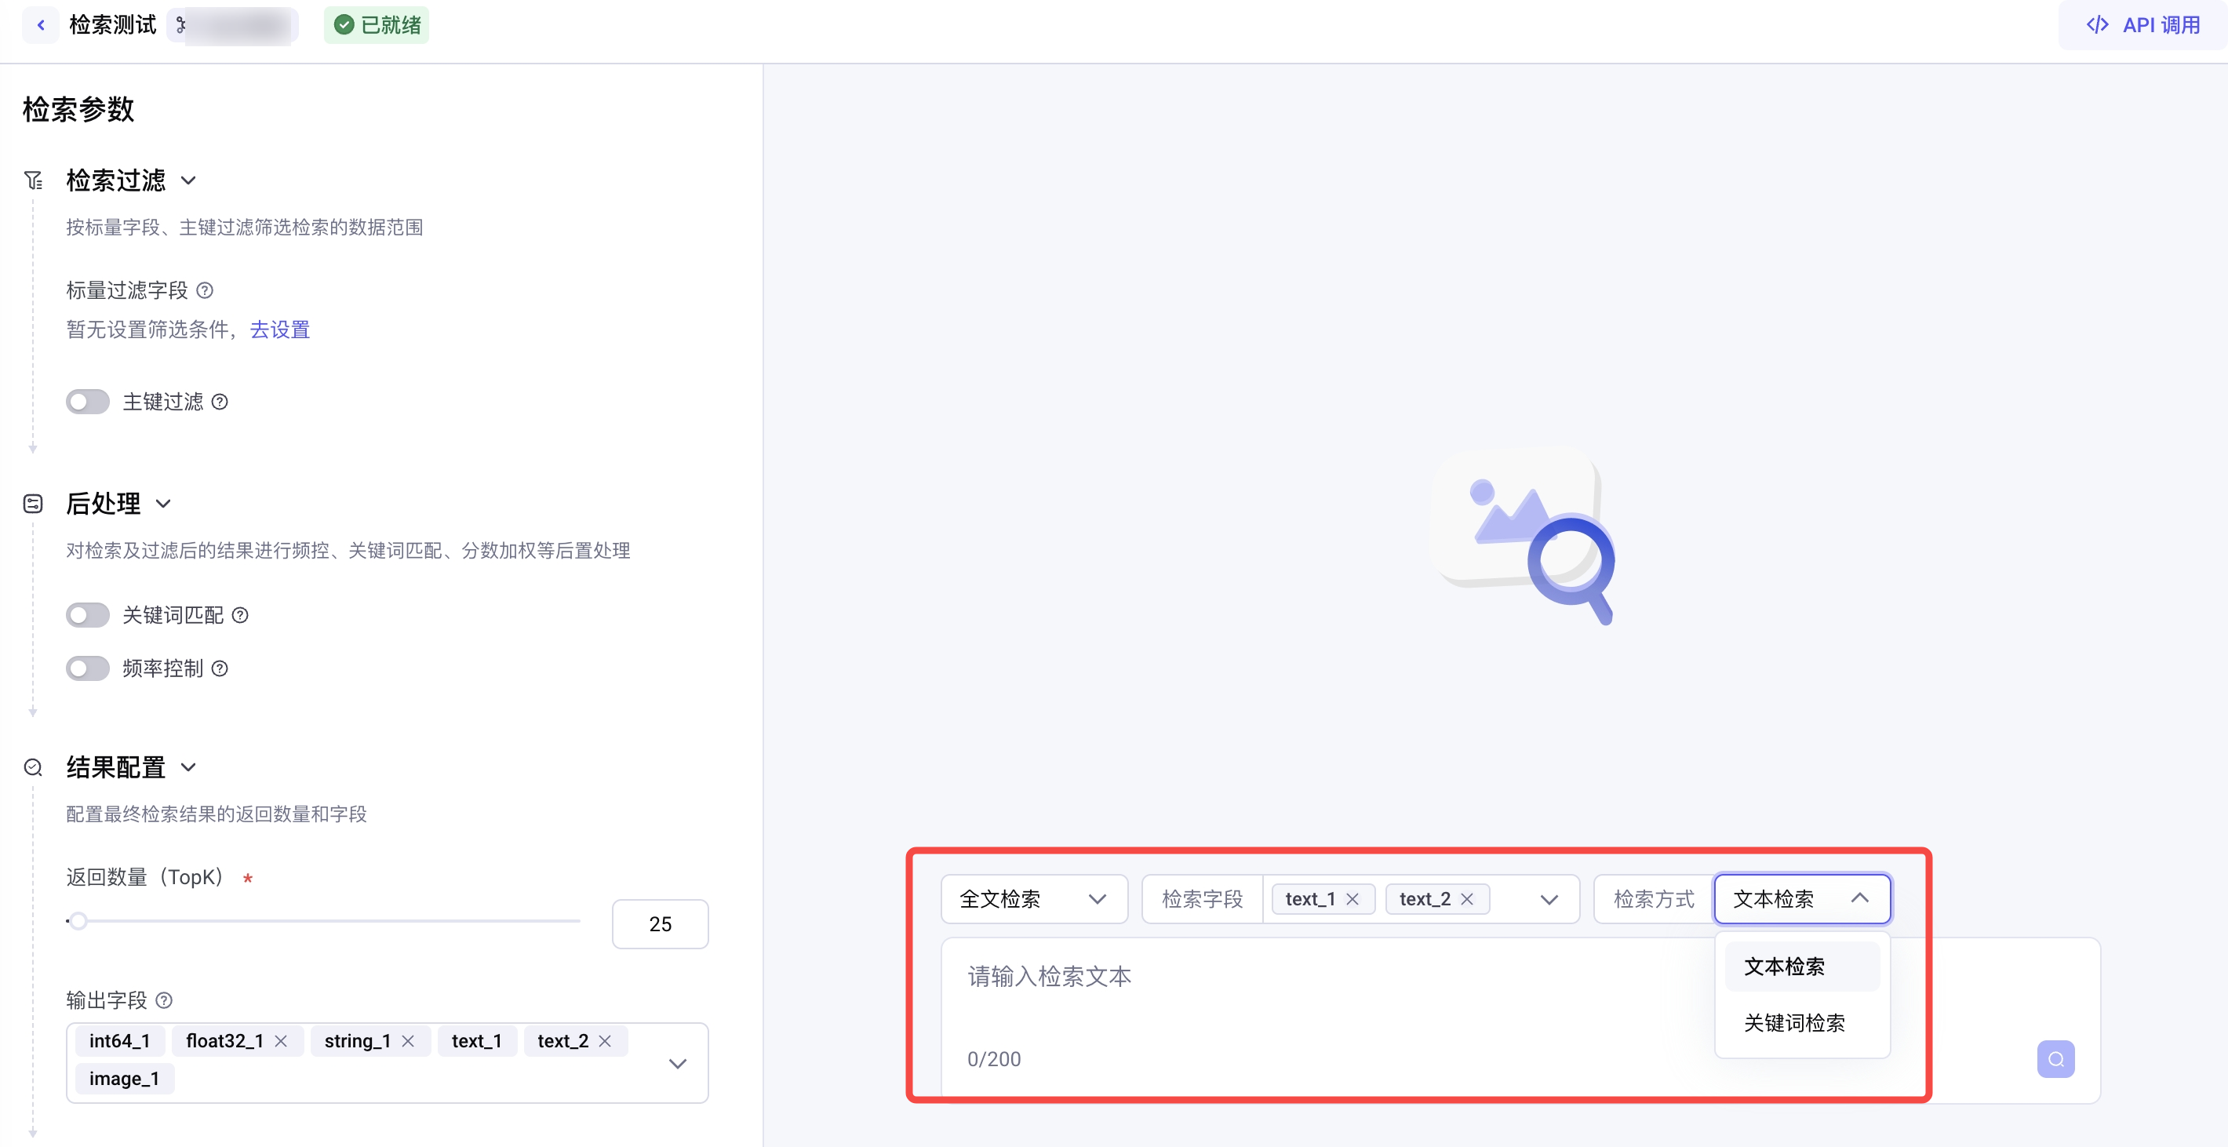Click help icon beside 标量过滤字段
The image size is (2228, 1147).
click(x=205, y=290)
